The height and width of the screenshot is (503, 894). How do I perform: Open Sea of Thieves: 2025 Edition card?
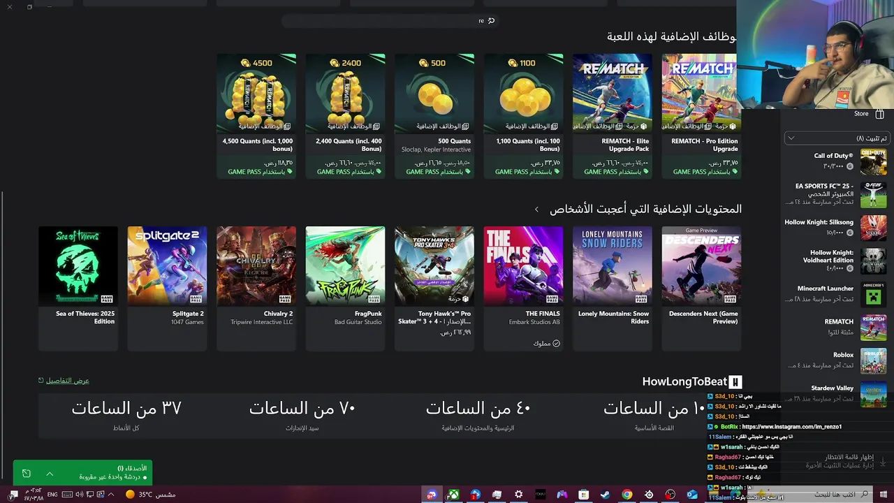(x=78, y=288)
